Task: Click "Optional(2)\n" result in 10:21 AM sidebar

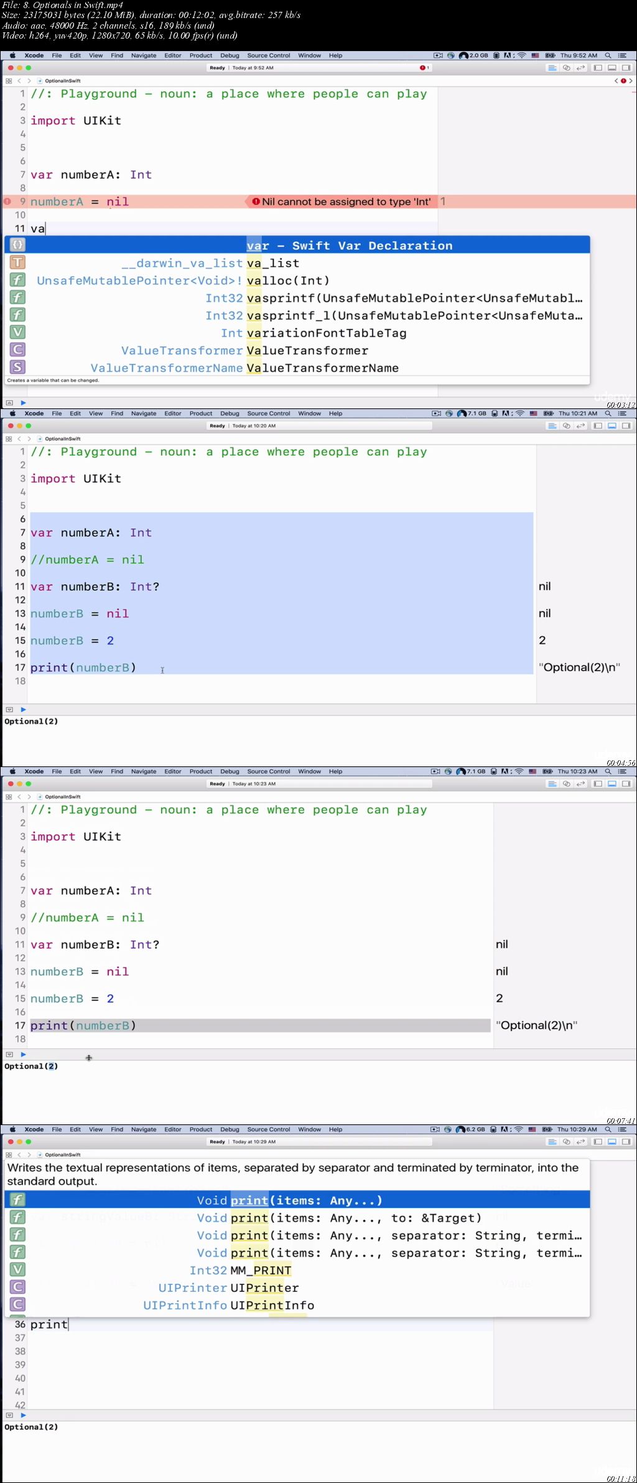Action: tap(580, 667)
